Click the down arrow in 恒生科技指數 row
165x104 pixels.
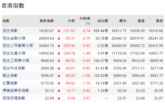pos(59,68)
